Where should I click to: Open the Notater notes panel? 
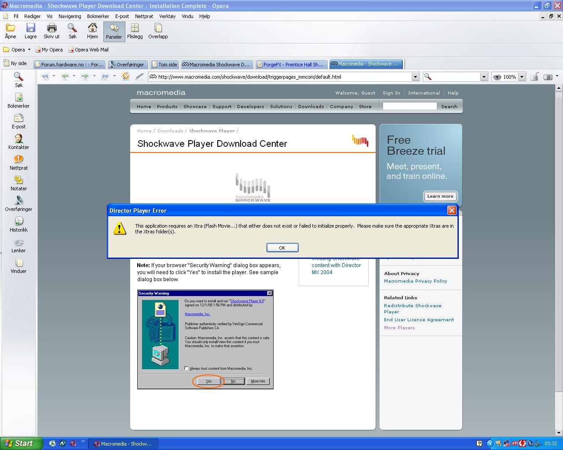pos(18,183)
